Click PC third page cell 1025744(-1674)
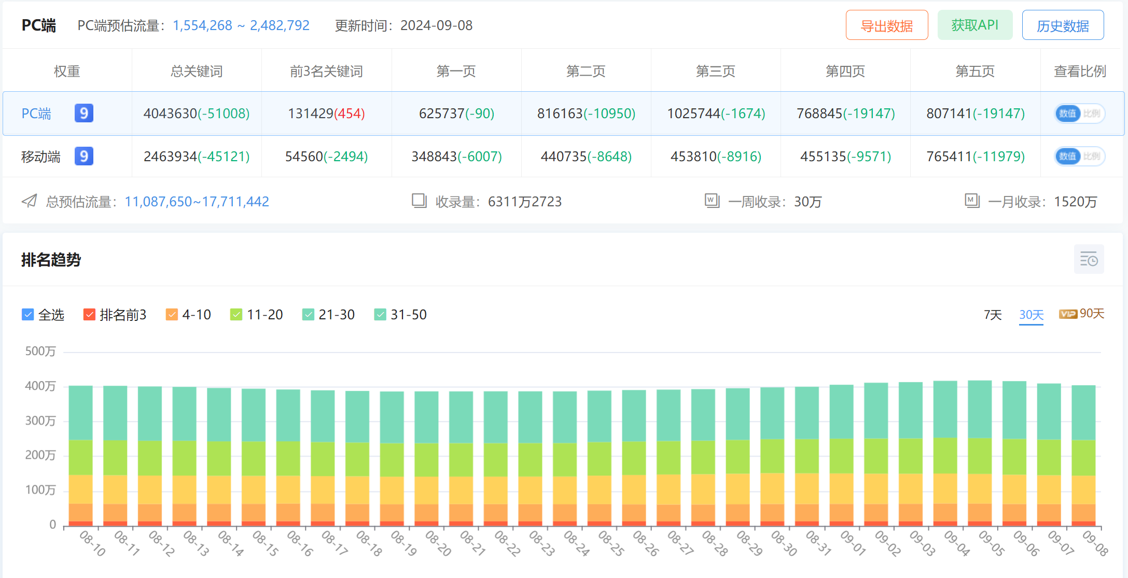 click(716, 114)
